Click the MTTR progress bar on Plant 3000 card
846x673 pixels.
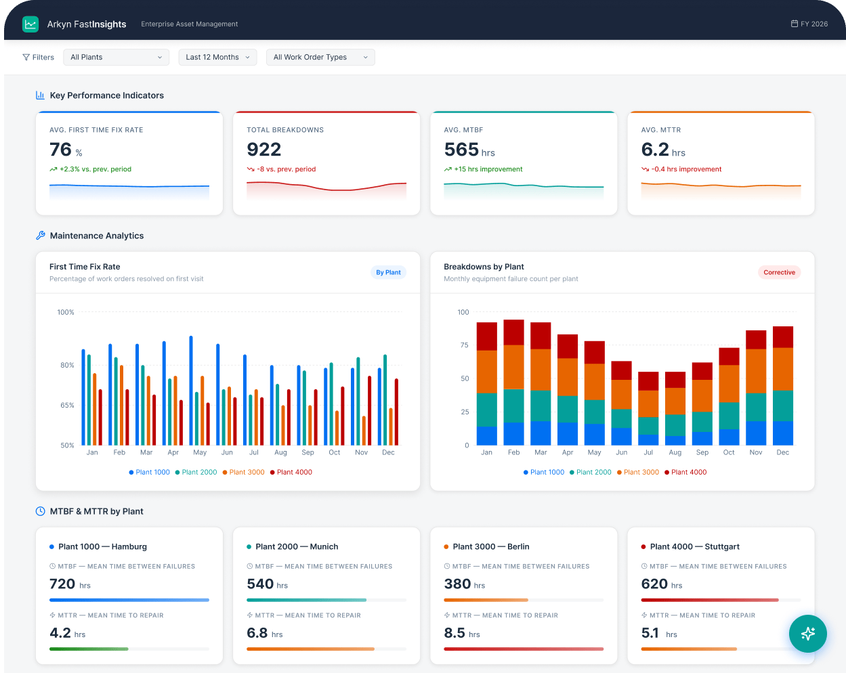[523, 649]
